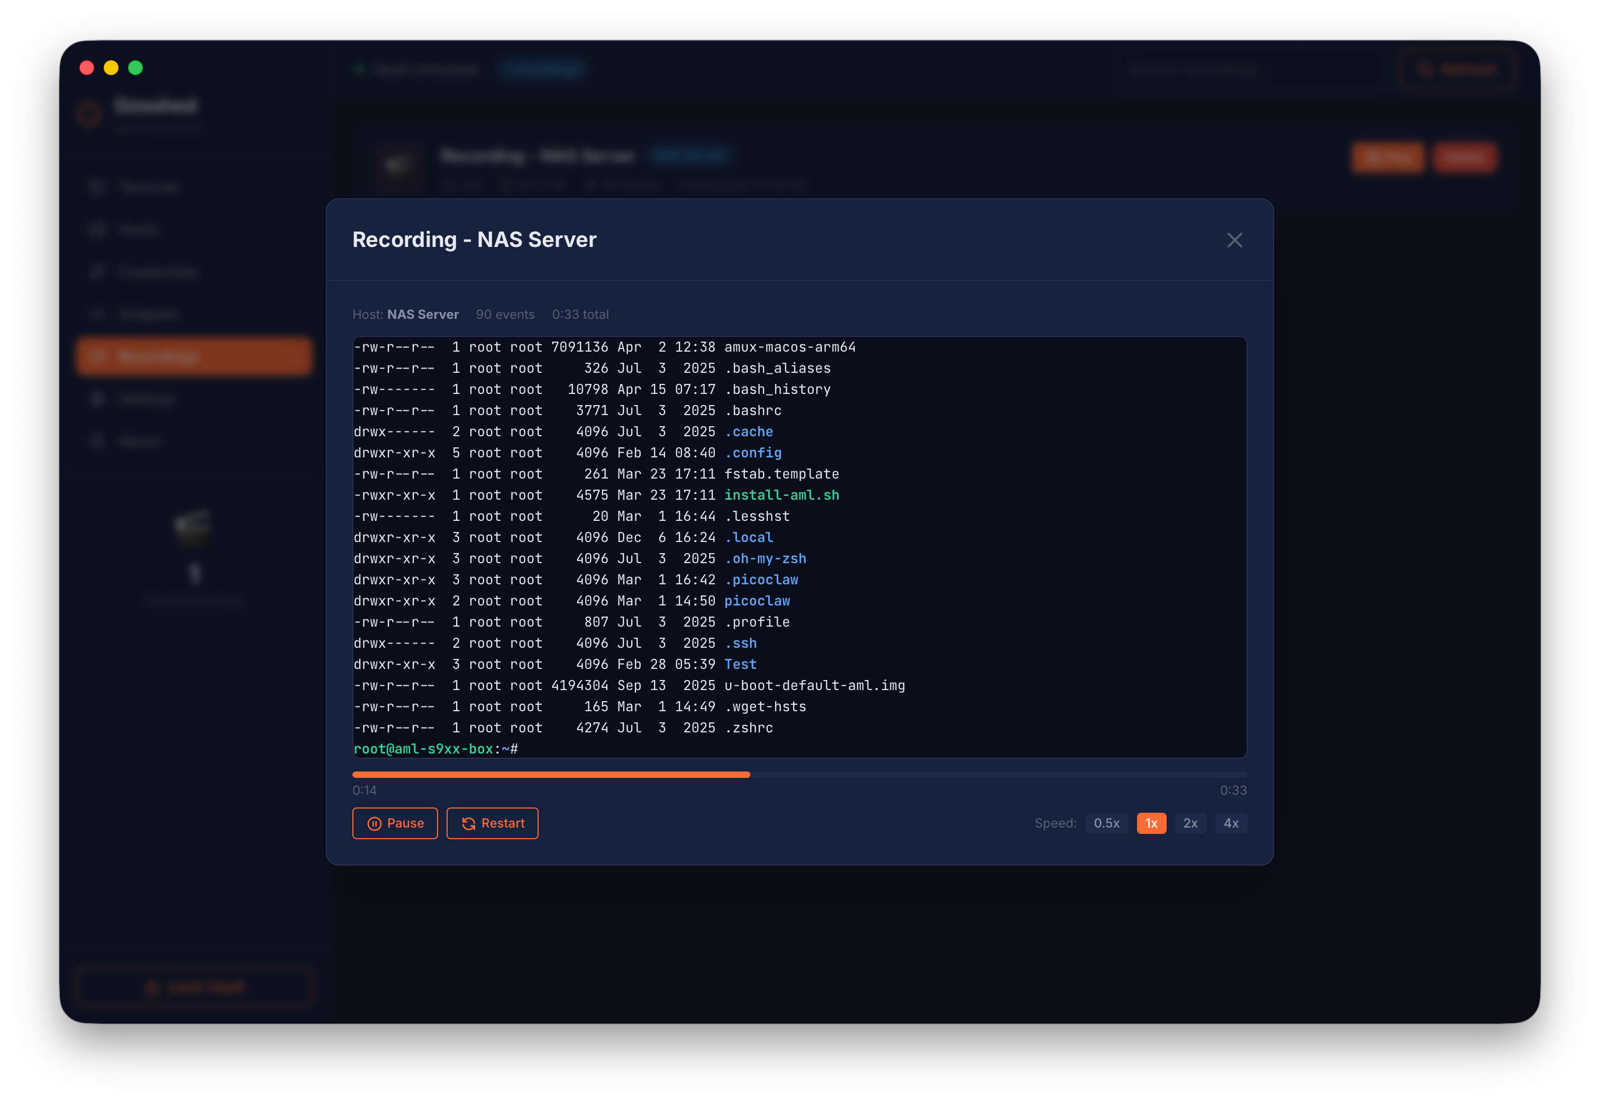Click the .config directory name

click(752, 453)
